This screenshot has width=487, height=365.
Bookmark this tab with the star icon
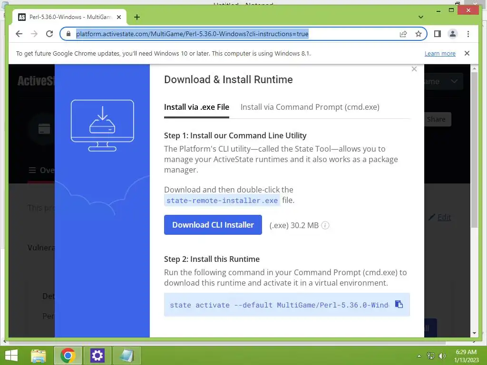click(x=419, y=34)
